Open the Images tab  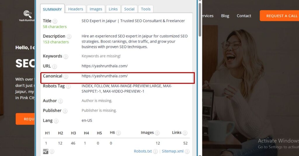(x=96, y=9)
